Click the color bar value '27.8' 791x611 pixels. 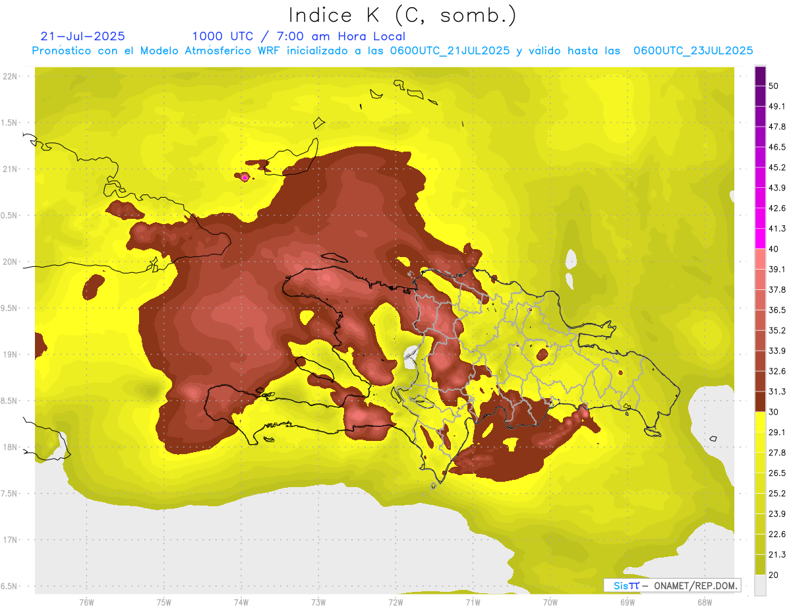point(777,453)
